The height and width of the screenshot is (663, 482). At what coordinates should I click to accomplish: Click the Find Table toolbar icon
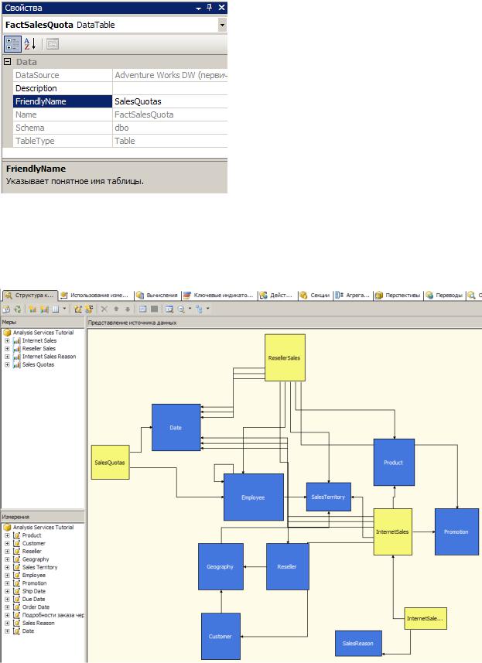[x=169, y=309]
